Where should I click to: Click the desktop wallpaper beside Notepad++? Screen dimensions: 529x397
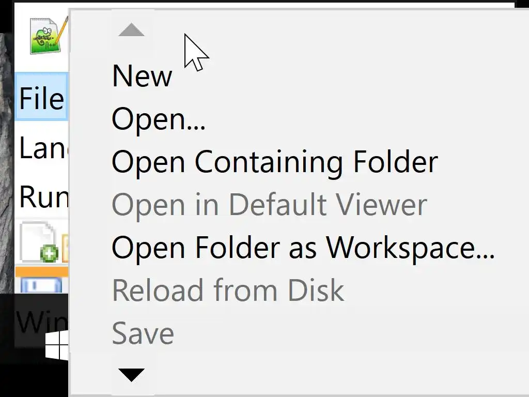pyautogui.click(x=6, y=155)
